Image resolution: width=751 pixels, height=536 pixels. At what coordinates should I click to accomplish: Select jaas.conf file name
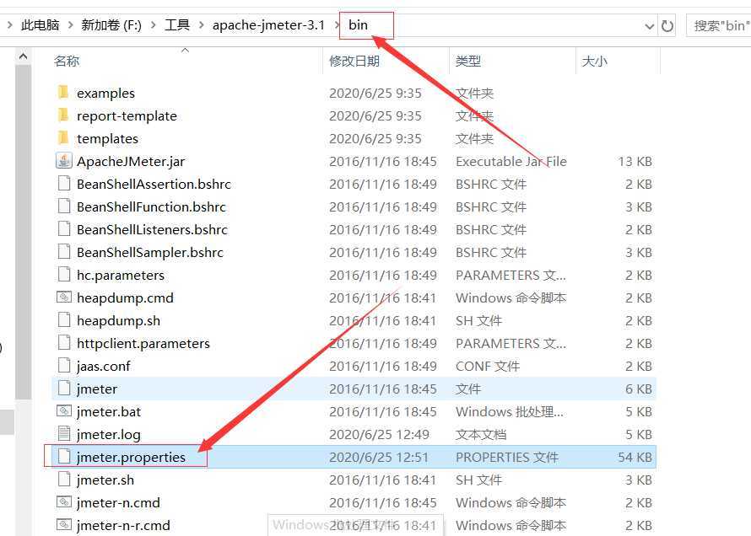tap(104, 367)
